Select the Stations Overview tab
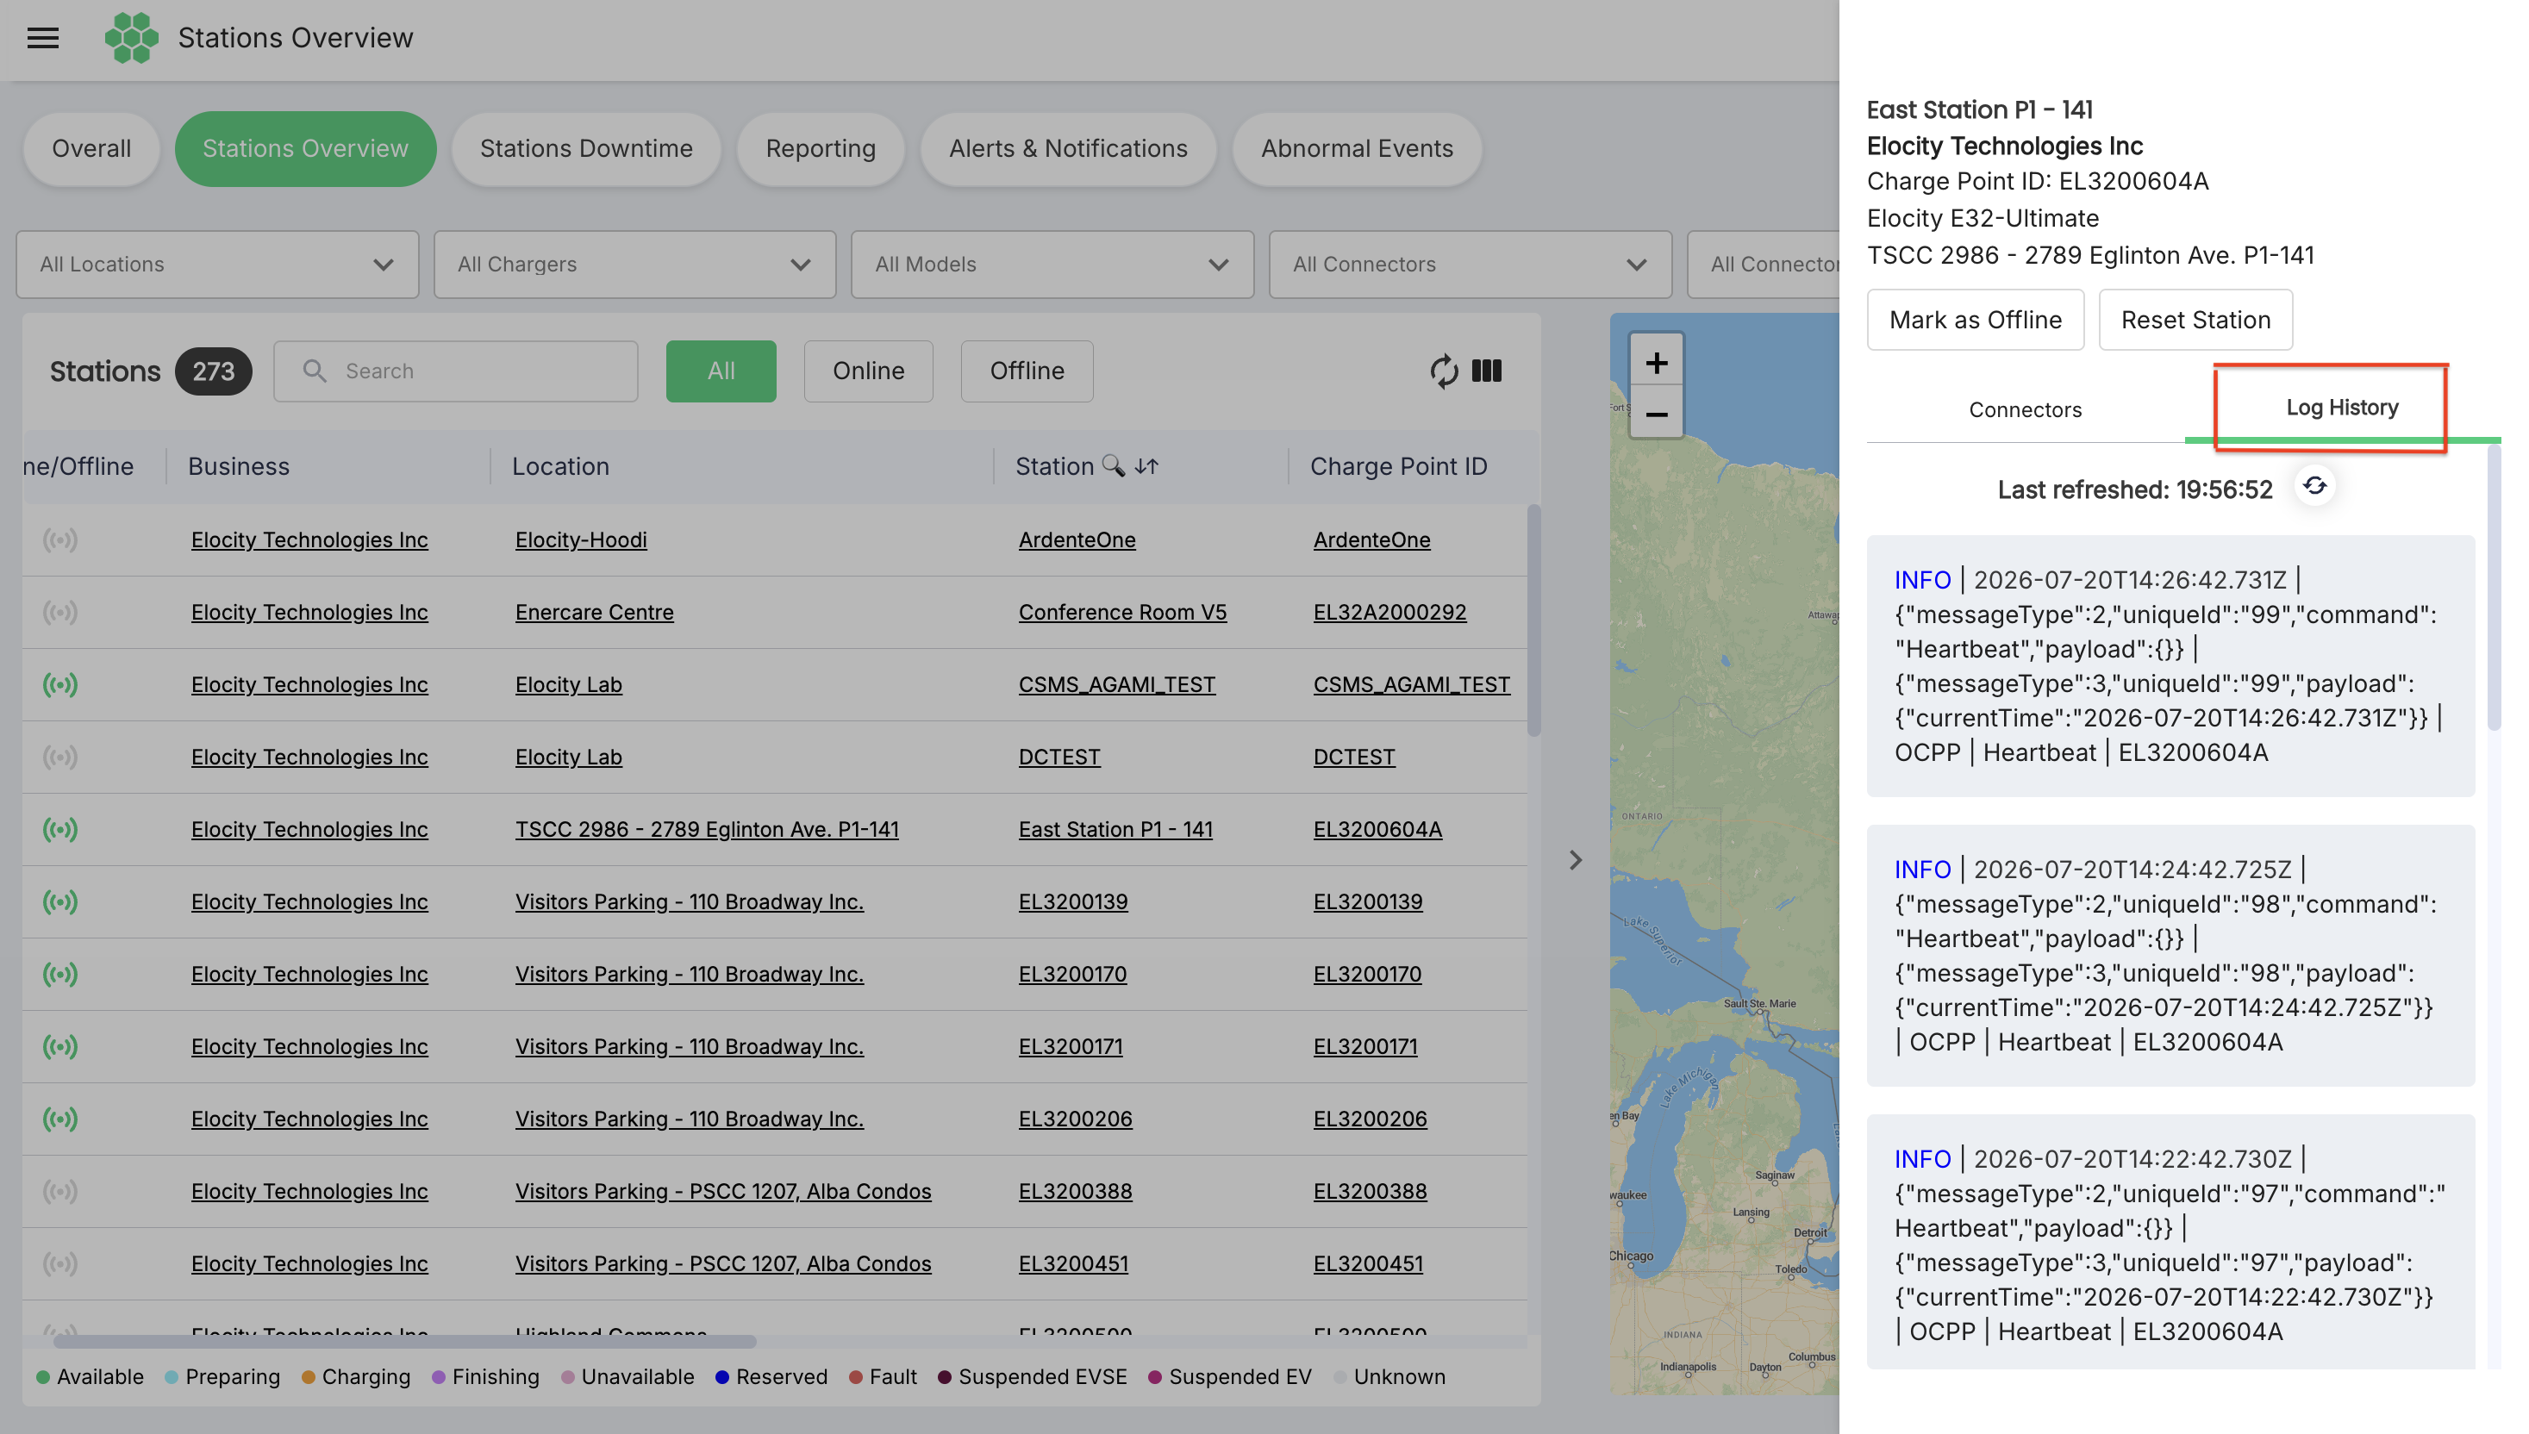 [305, 149]
